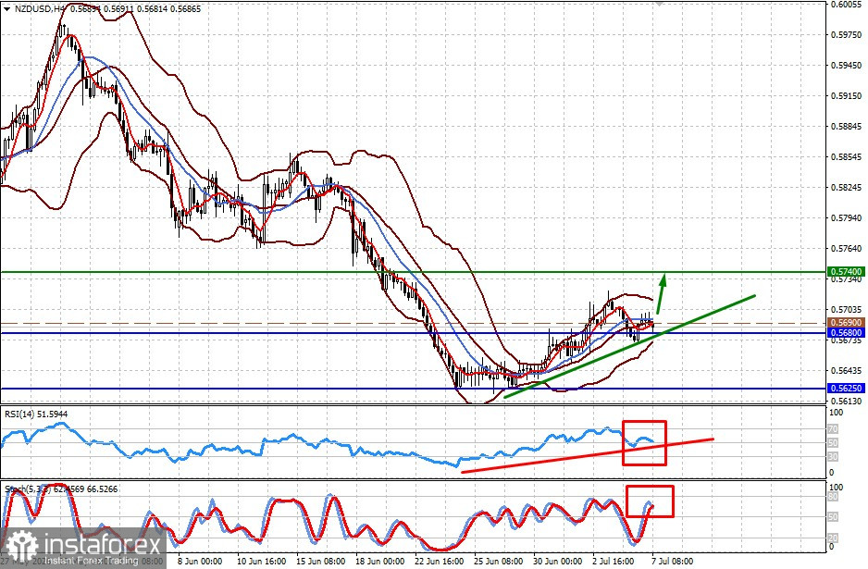Click the 0.59150 price axis label
Screen dimensions: 868x569
(x=847, y=95)
